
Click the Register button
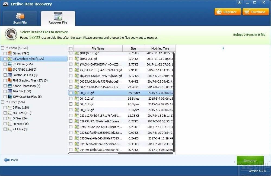(x=228, y=12)
